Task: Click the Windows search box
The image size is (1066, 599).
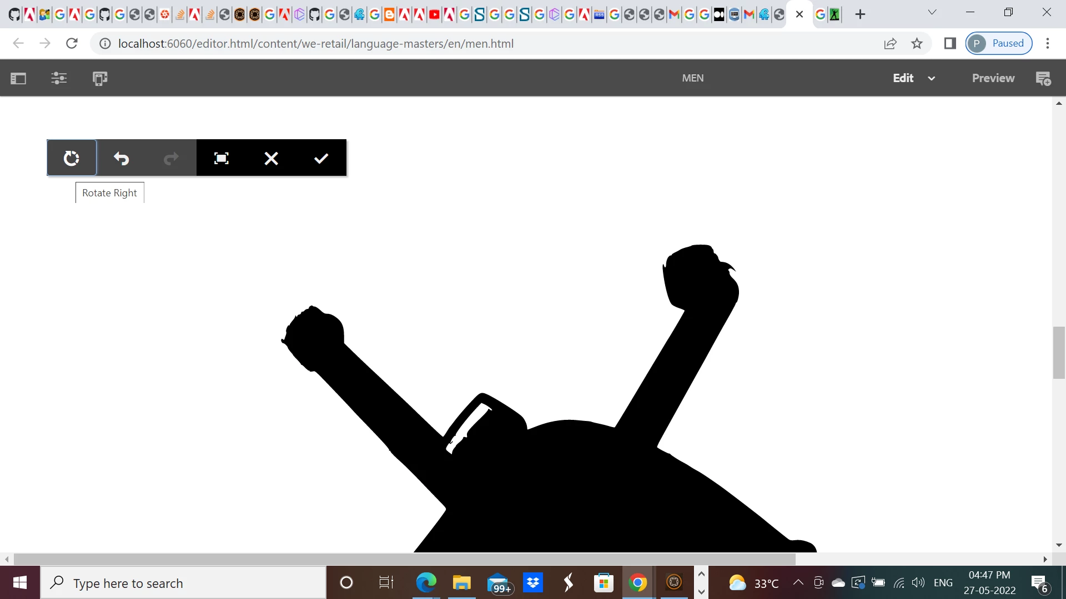Action: point(183,583)
